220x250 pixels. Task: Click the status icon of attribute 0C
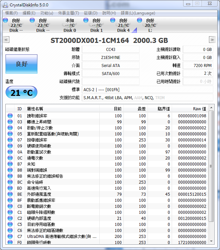[10, 158]
